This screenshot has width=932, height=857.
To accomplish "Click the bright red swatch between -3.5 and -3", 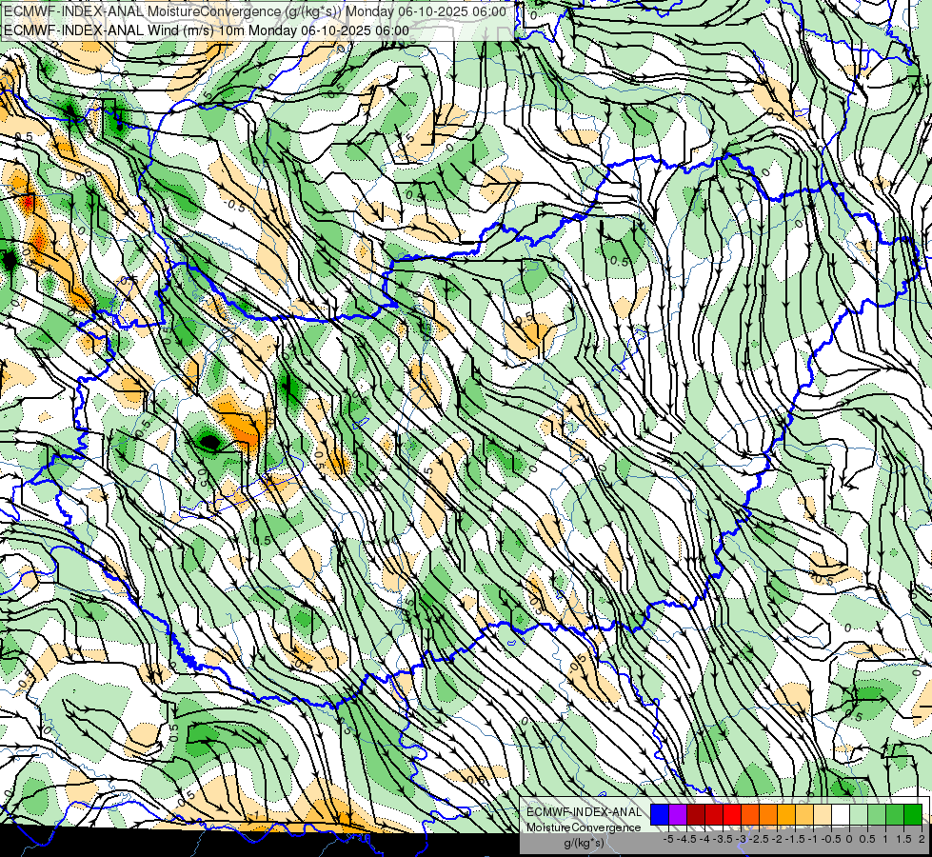I will 732,815.
